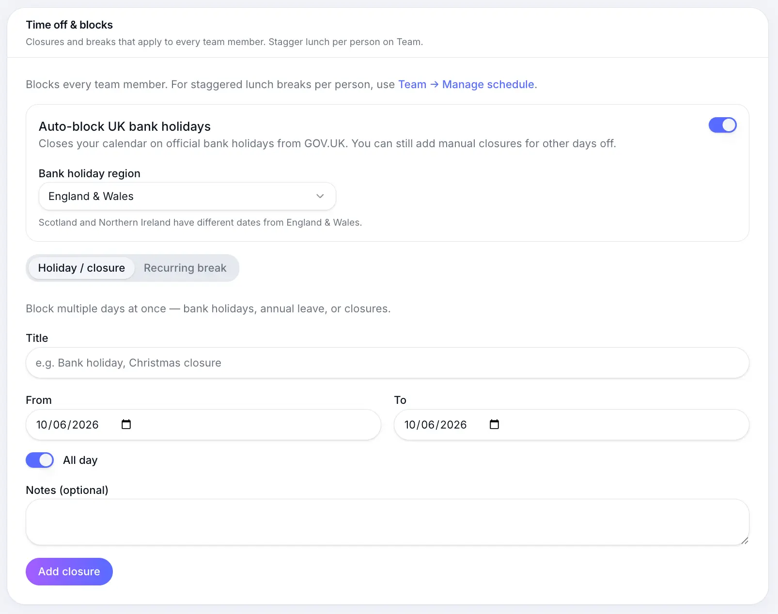Select the Holiday / closure tab
Viewport: 778px width, 614px height.
[81, 268]
